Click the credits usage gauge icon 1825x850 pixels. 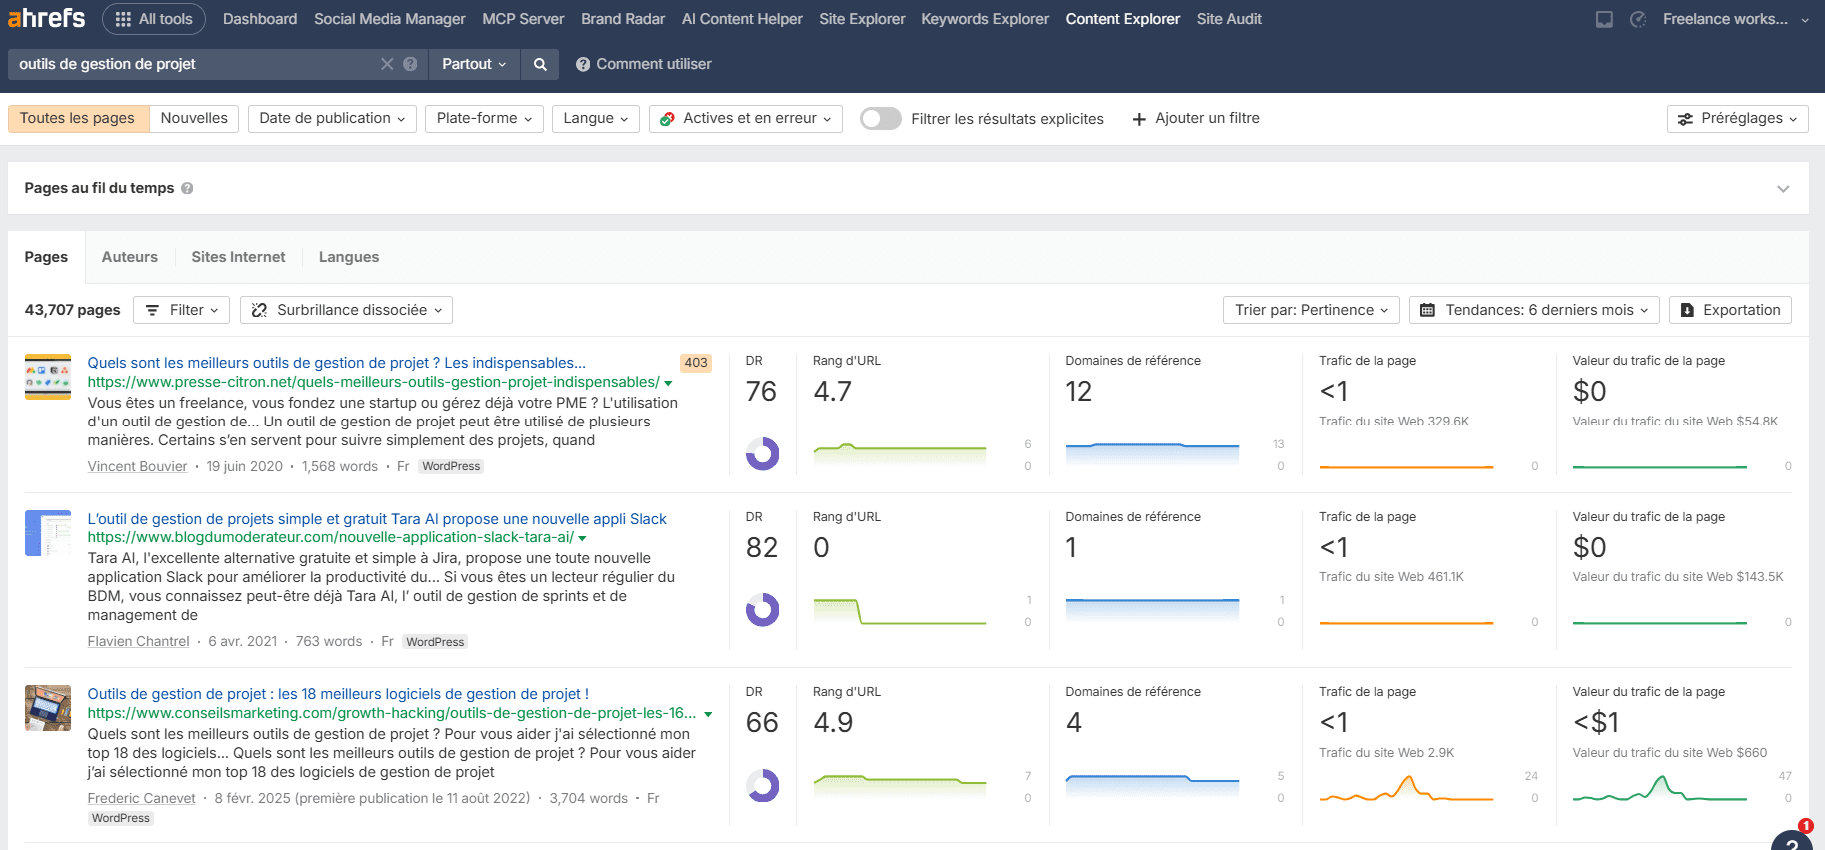click(x=1638, y=19)
